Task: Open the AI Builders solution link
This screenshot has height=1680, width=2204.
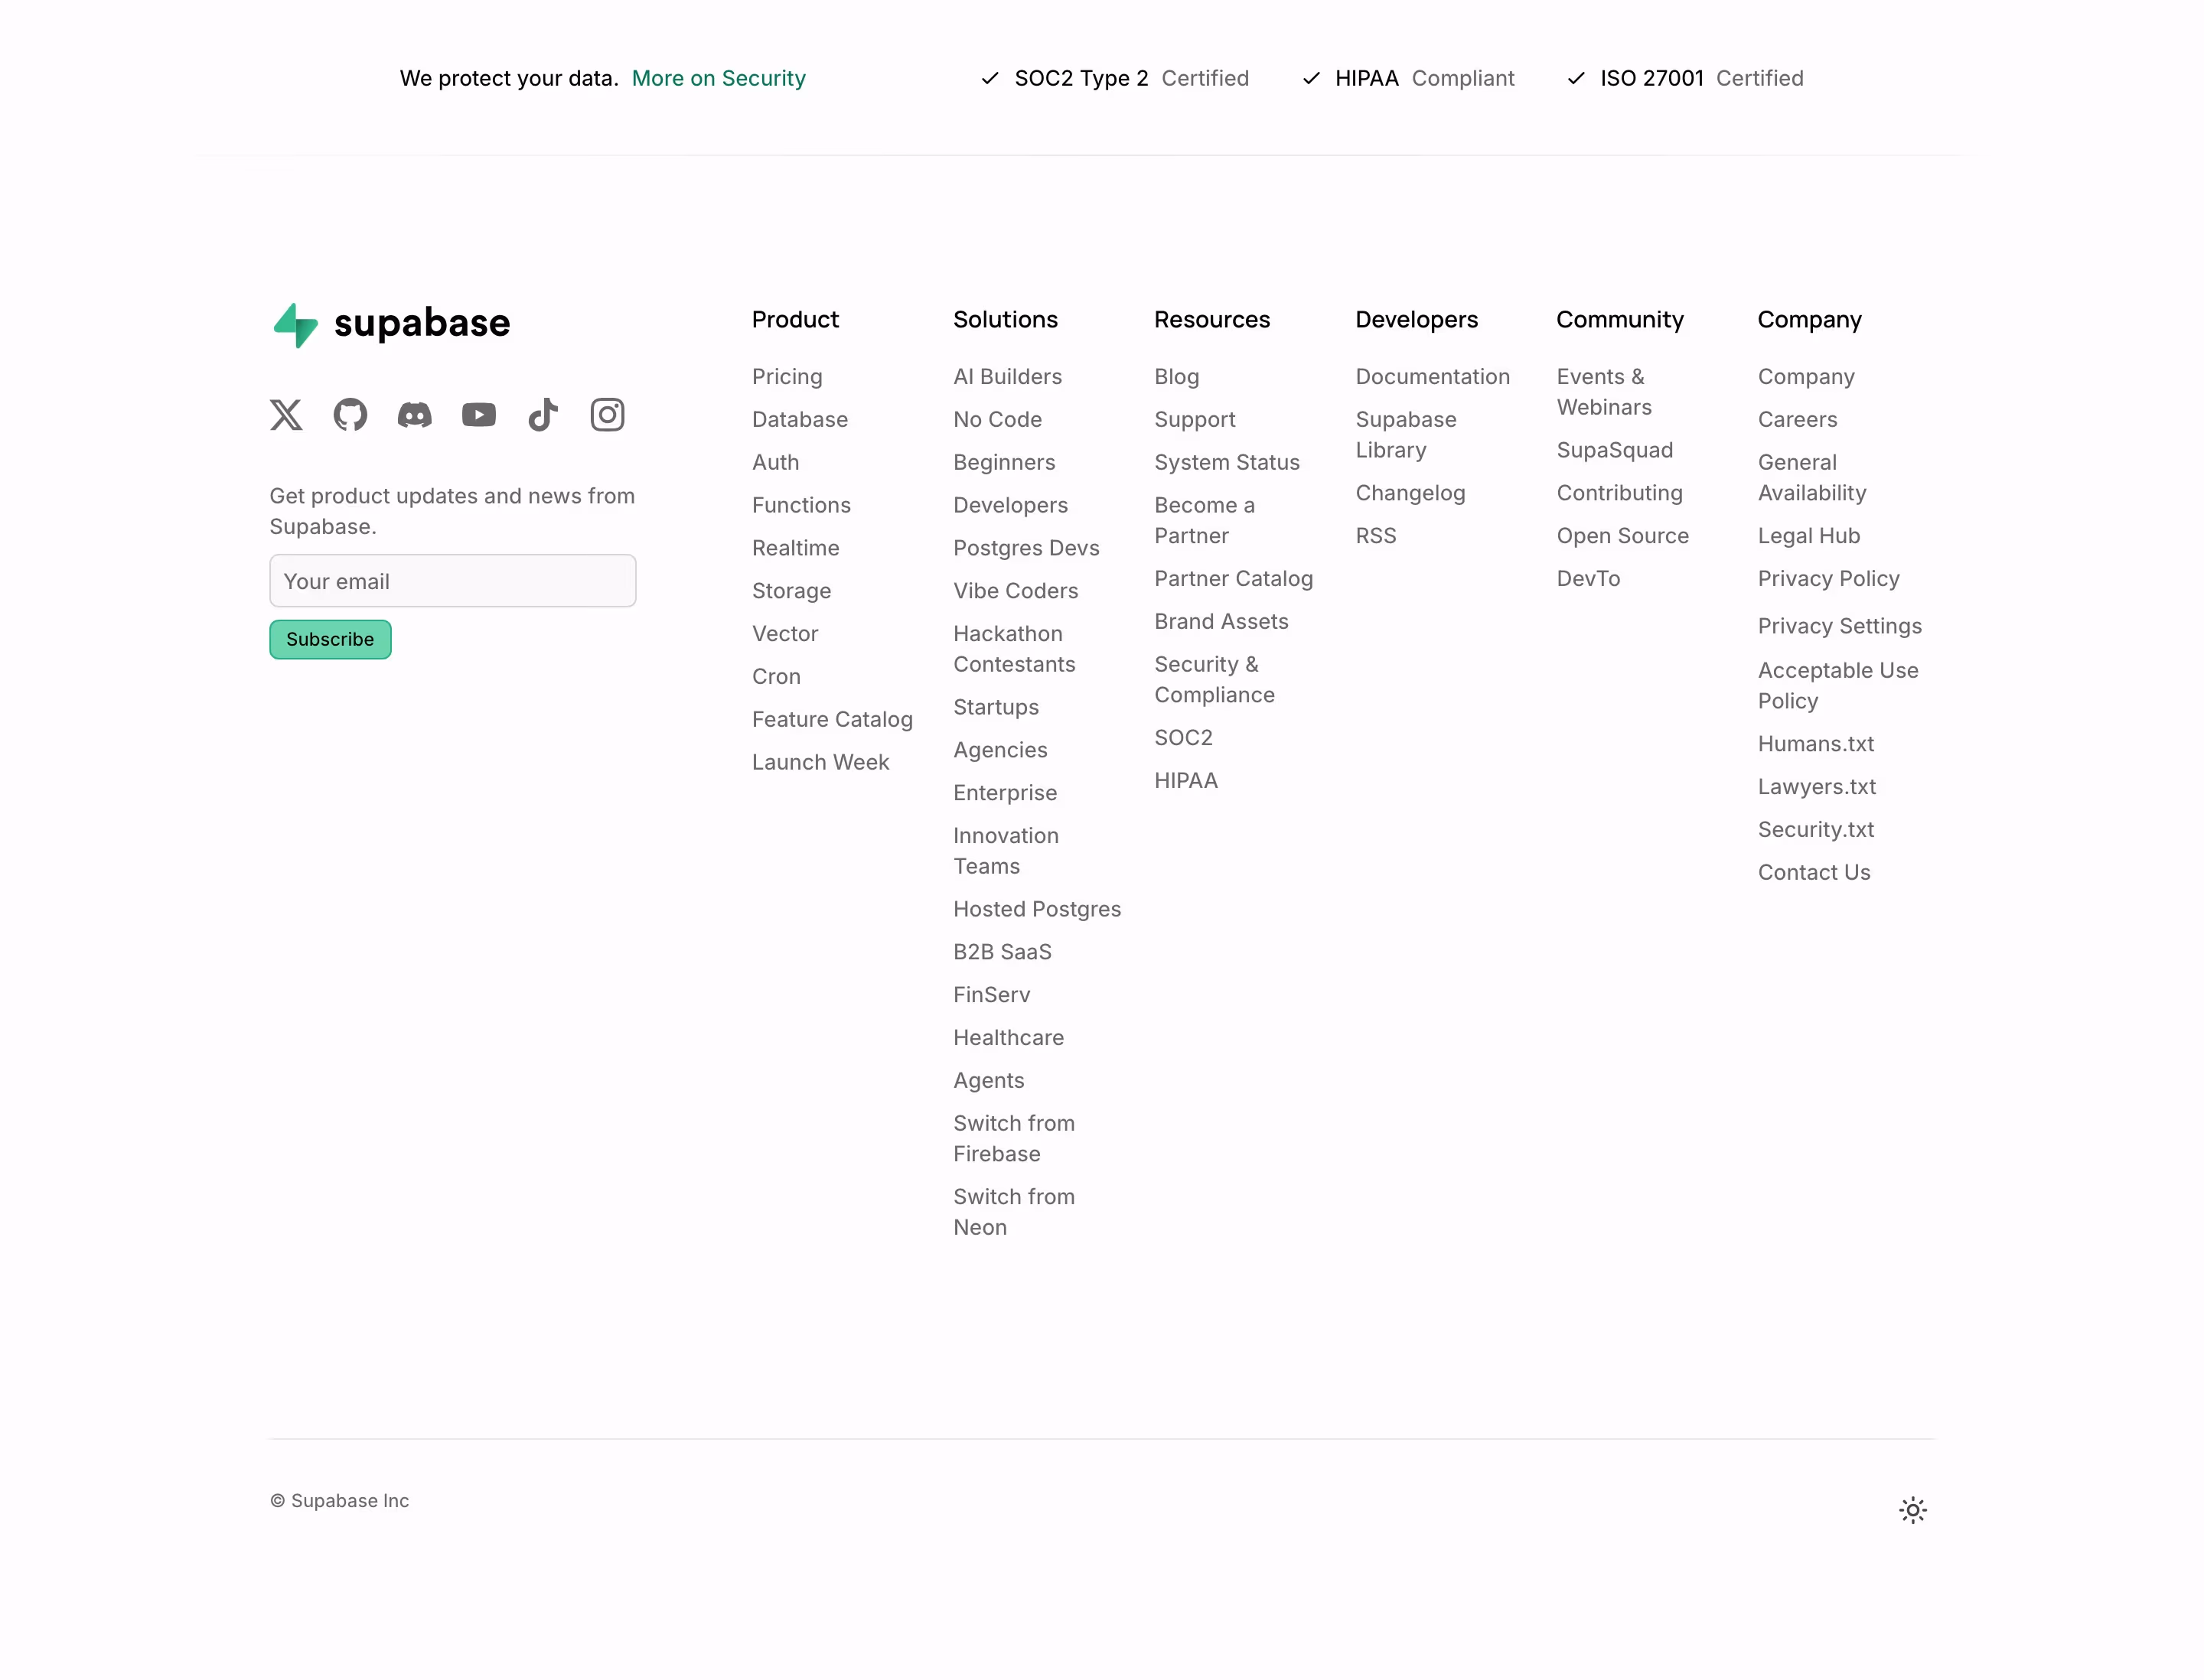Action: pyautogui.click(x=1007, y=377)
